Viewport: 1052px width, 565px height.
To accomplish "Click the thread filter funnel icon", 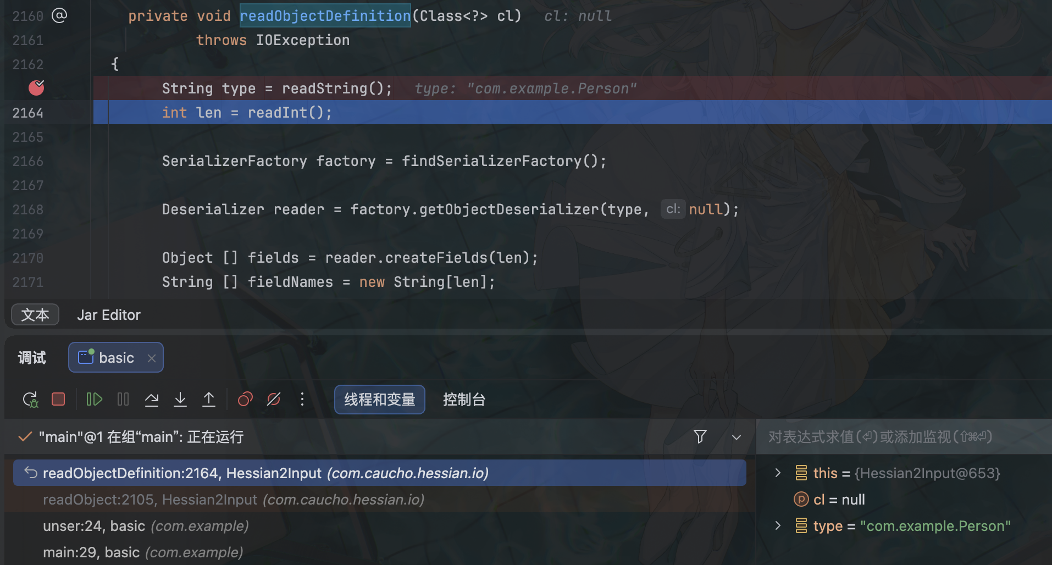I will [x=700, y=437].
